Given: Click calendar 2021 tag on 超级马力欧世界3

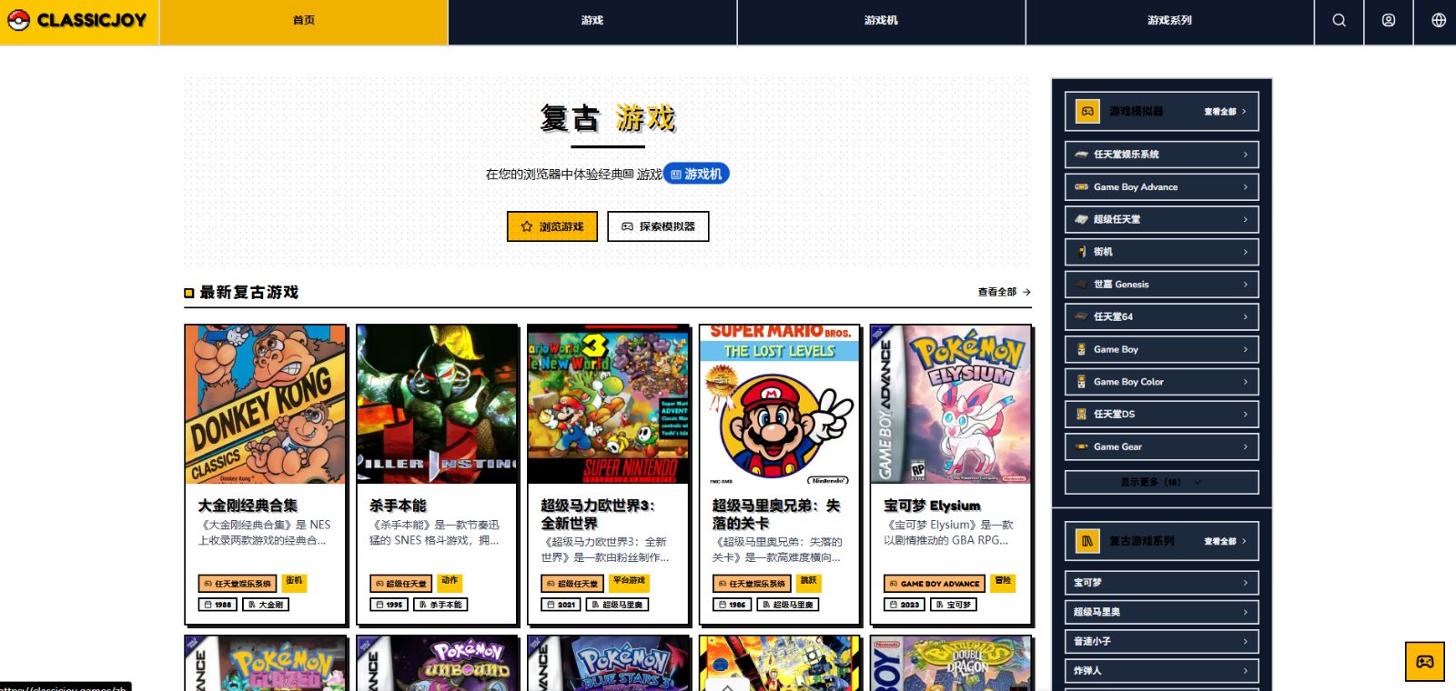Looking at the screenshot, I should pos(561,605).
